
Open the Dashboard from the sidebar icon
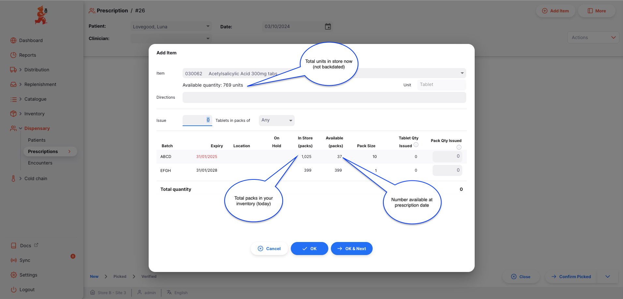click(13, 40)
